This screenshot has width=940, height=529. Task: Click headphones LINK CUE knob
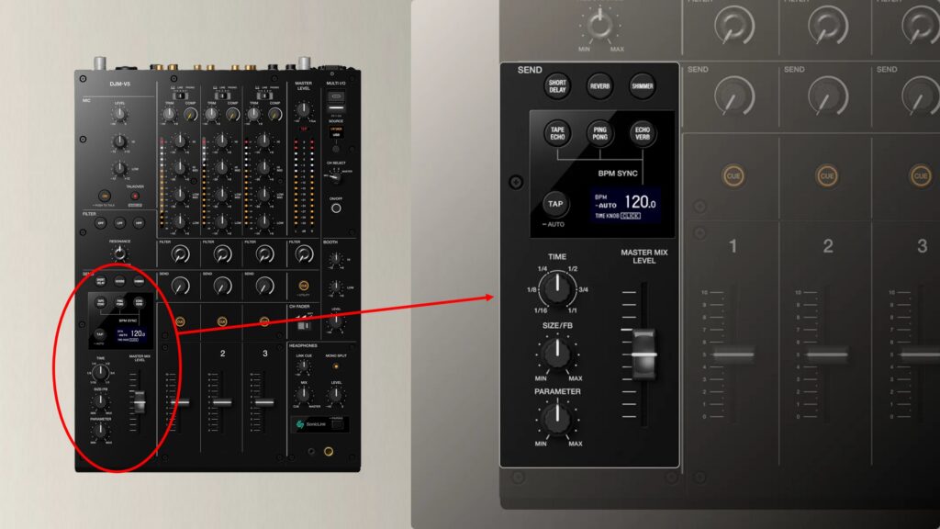point(304,367)
